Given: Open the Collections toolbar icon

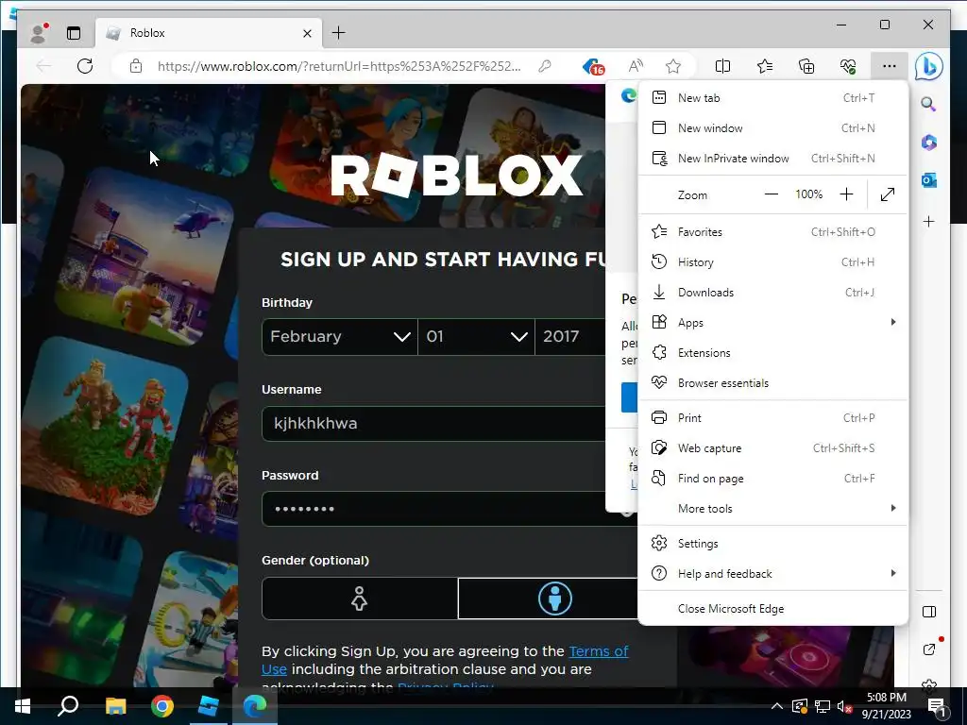Looking at the screenshot, I should tap(806, 66).
